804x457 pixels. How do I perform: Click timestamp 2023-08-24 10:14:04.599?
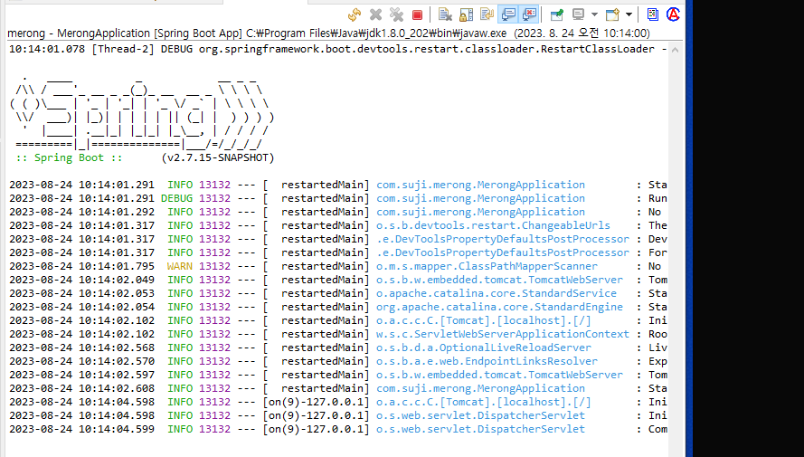(81, 429)
